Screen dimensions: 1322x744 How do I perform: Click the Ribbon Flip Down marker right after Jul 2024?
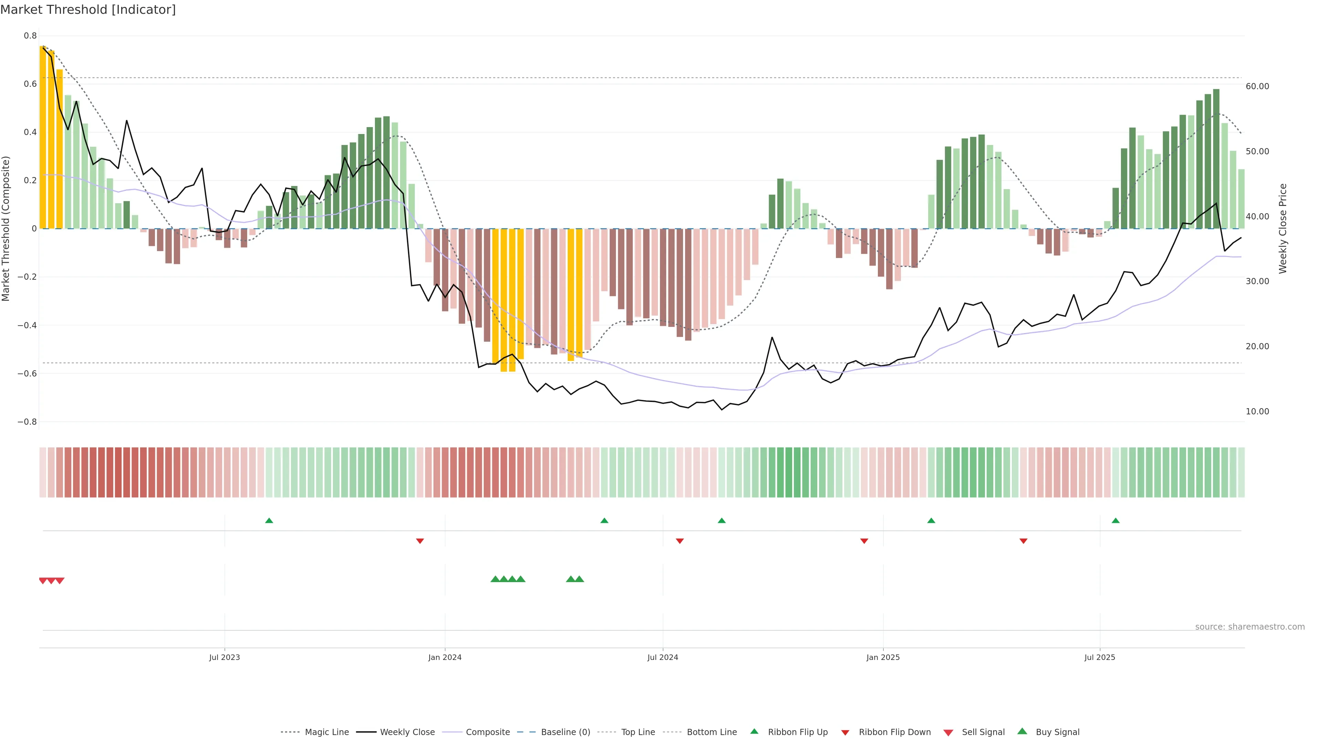point(680,541)
